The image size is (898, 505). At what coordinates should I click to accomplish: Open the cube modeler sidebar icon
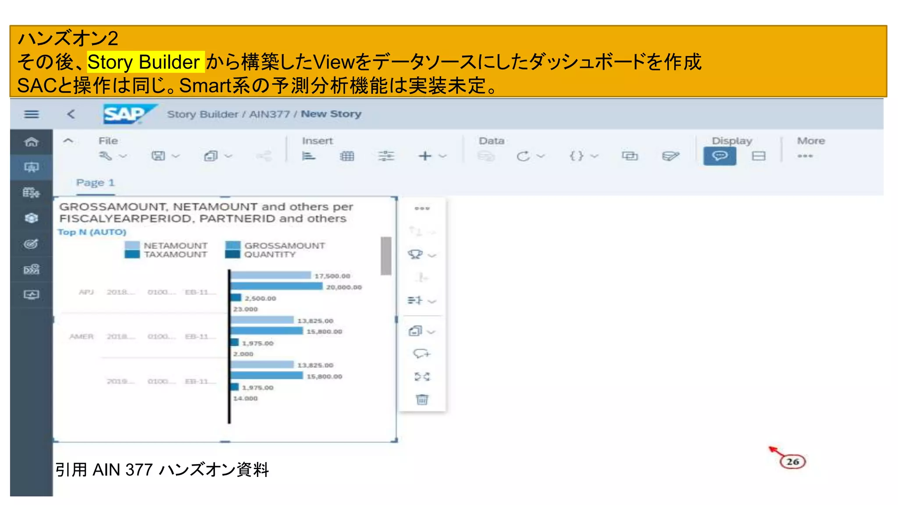click(31, 218)
